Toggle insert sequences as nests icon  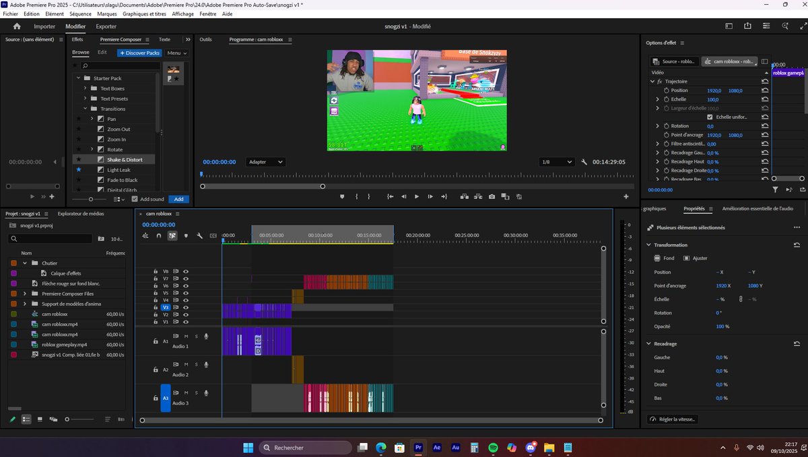coord(145,236)
